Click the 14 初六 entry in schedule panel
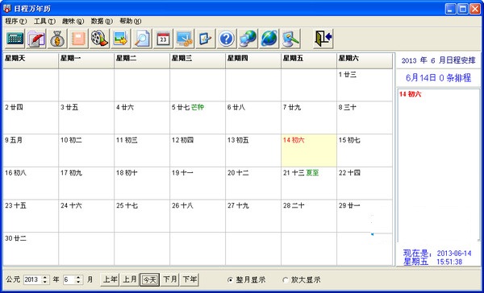 coord(410,94)
